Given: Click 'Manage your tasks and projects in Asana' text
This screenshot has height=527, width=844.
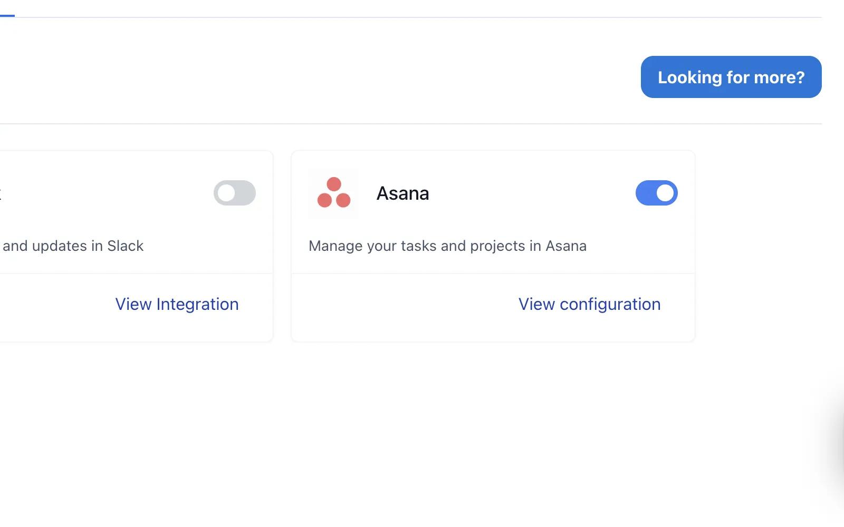Looking at the screenshot, I should (447, 246).
